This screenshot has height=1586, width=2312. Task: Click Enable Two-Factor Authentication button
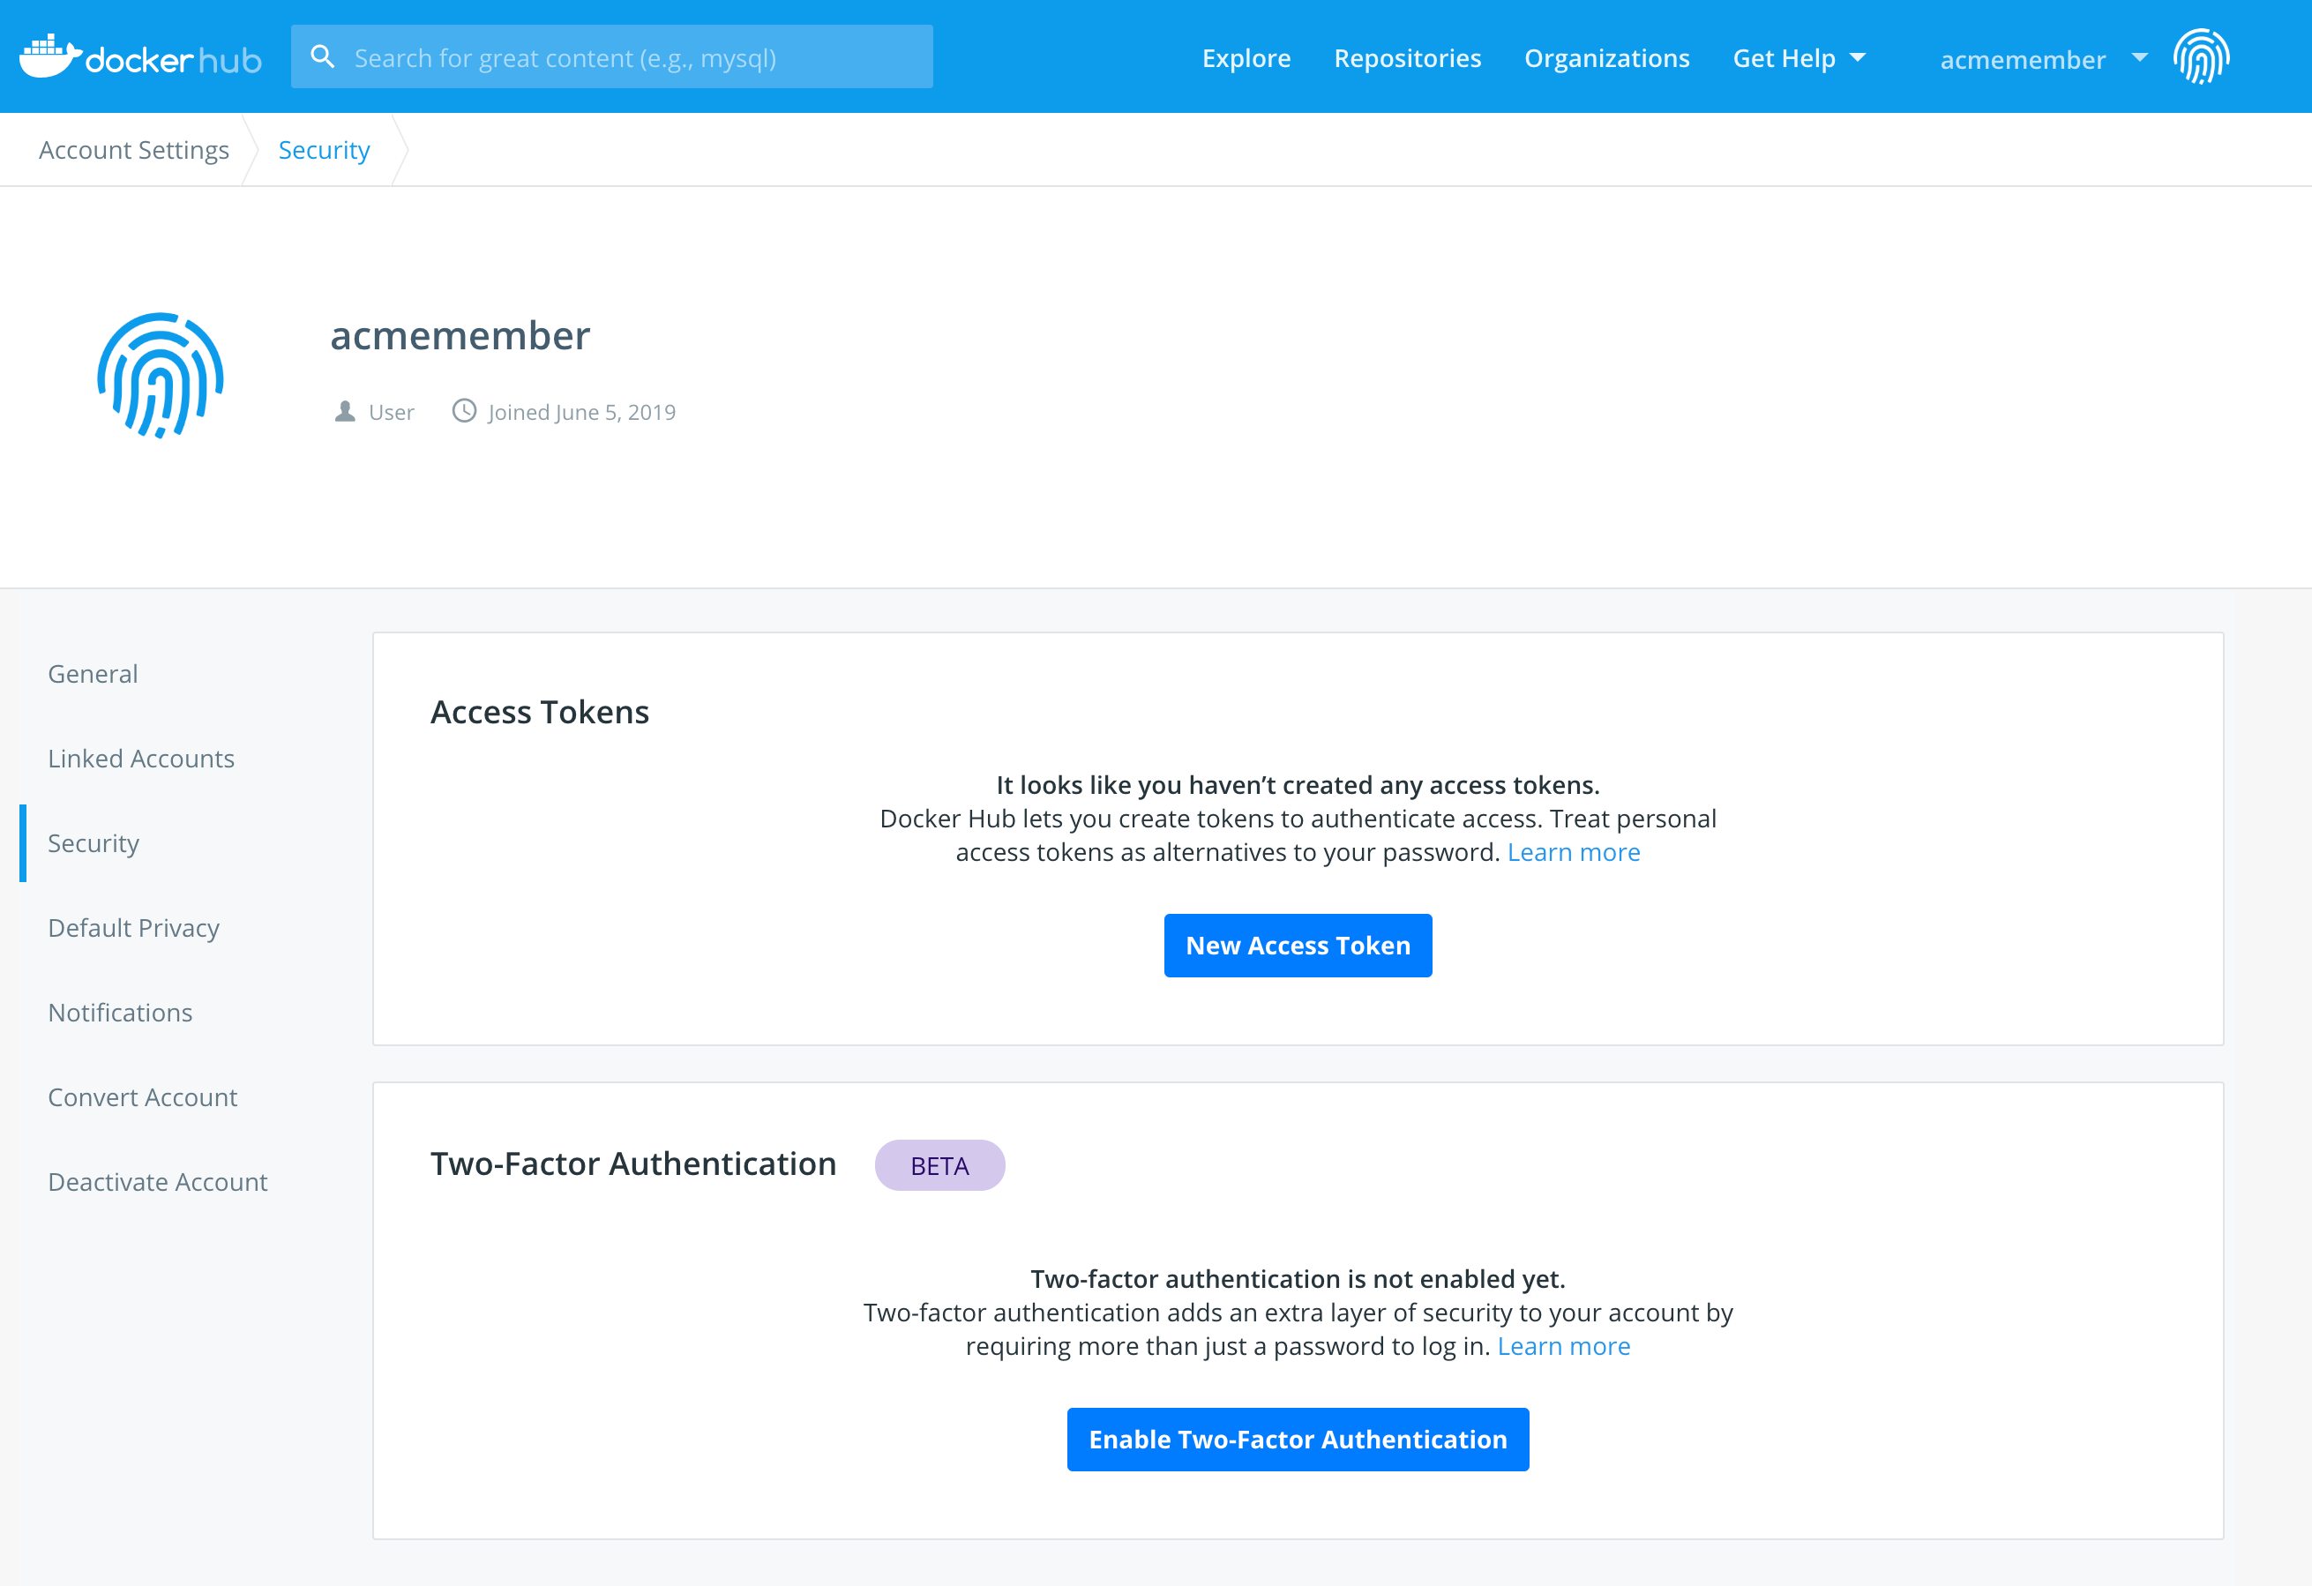point(1298,1439)
